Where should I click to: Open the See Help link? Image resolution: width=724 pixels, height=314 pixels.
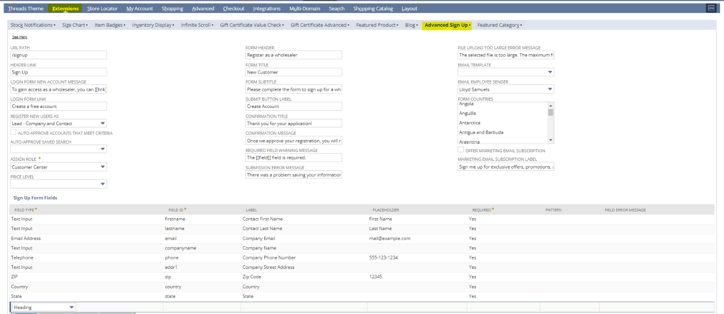(x=19, y=37)
